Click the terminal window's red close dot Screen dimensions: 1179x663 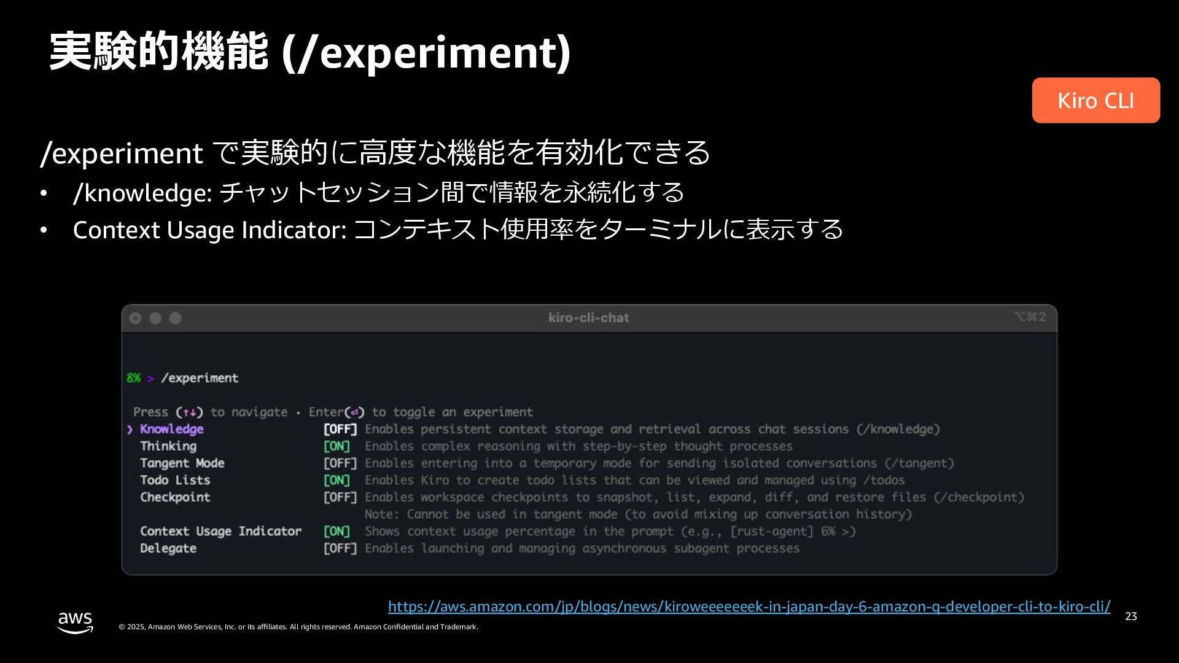[x=136, y=318]
